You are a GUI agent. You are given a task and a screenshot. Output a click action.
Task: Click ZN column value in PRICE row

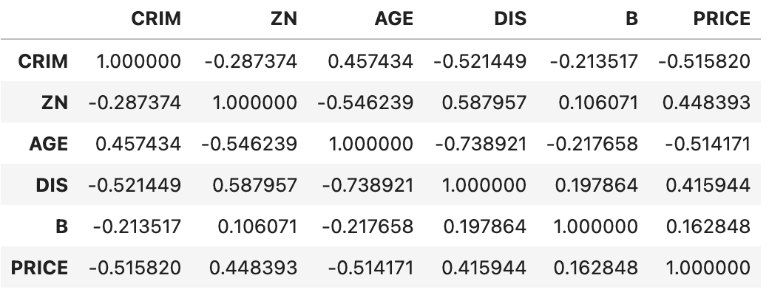[x=253, y=268]
